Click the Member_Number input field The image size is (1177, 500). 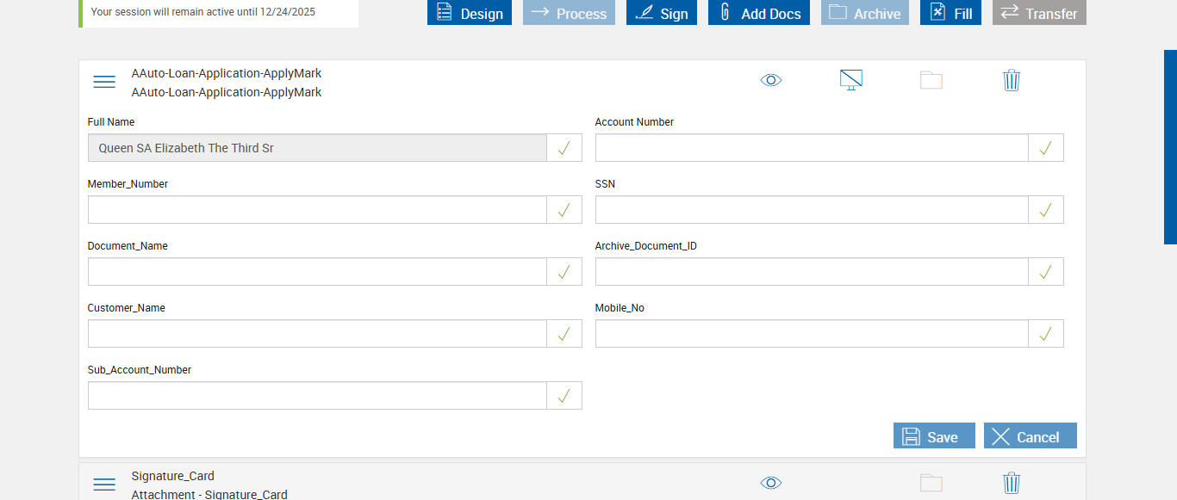click(317, 210)
